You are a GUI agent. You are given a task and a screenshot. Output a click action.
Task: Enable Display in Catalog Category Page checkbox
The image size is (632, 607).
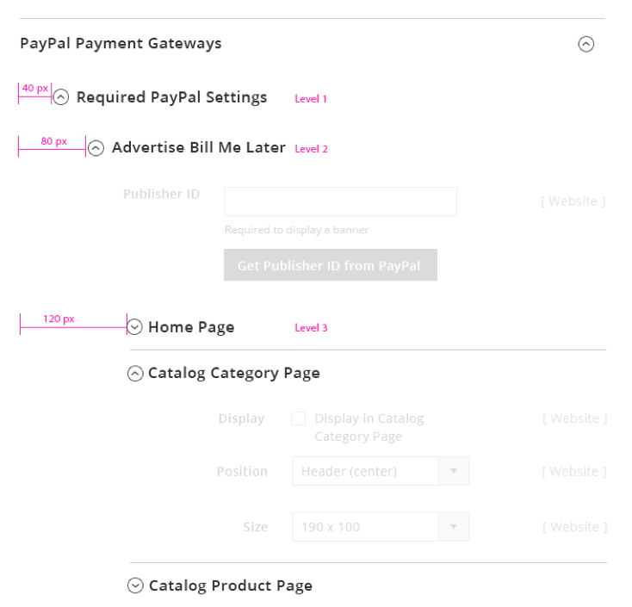pos(298,418)
